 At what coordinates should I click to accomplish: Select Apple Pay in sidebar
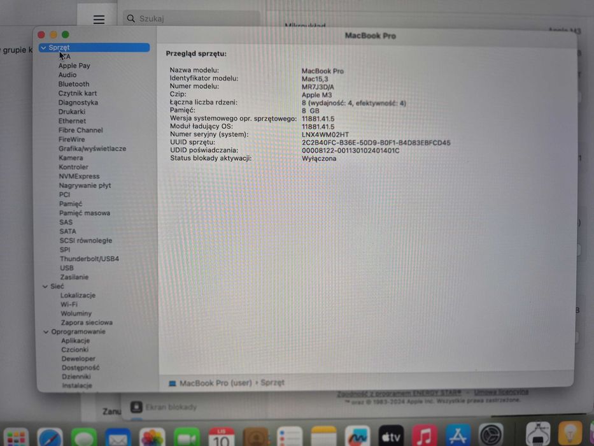click(x=74, y=66)
